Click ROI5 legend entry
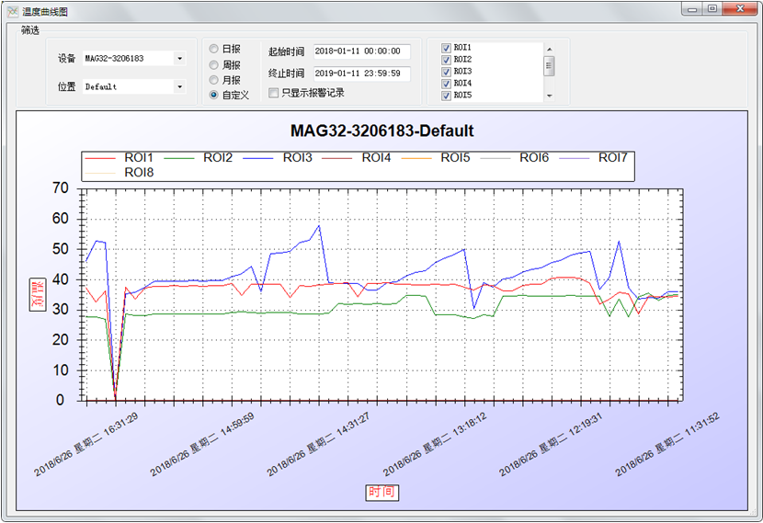This screenshot has width=763, height=523. [x=436, y=157]
